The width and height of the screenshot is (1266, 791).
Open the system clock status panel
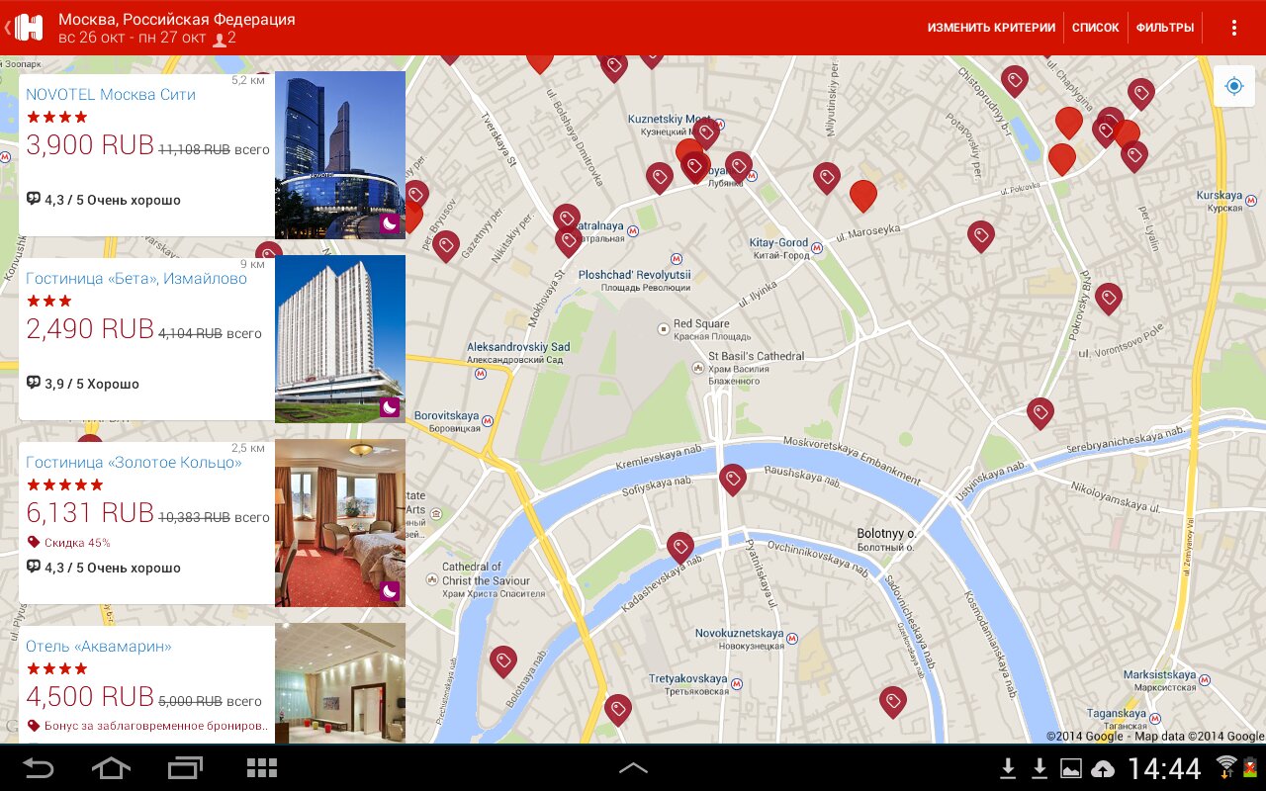coord(1164,768)
